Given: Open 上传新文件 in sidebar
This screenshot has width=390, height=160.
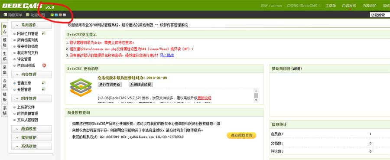Looking at the screenshot, I should [x=26, y=107].
